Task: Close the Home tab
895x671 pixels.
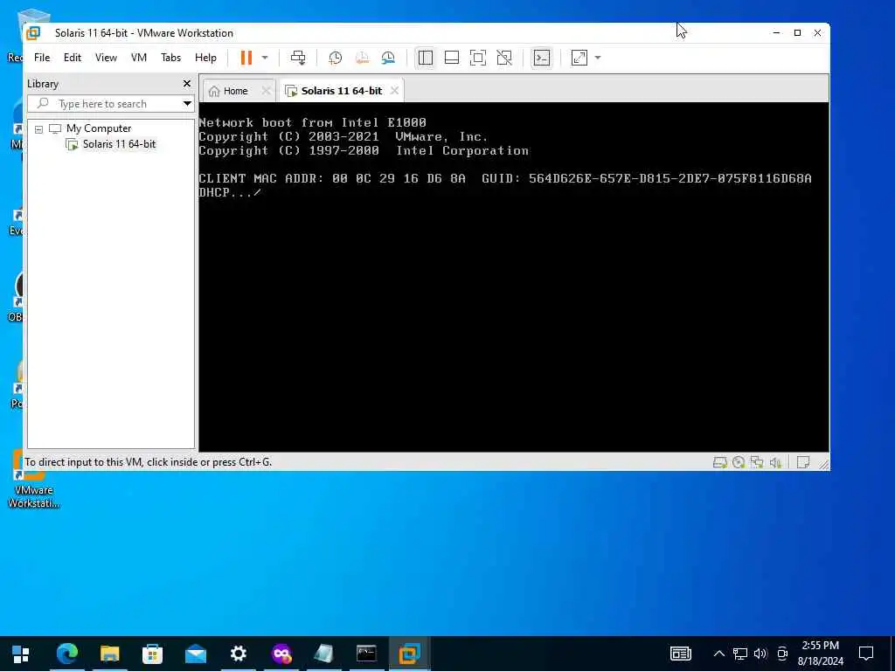Action: pyautogui.click(x=266, y=91)
